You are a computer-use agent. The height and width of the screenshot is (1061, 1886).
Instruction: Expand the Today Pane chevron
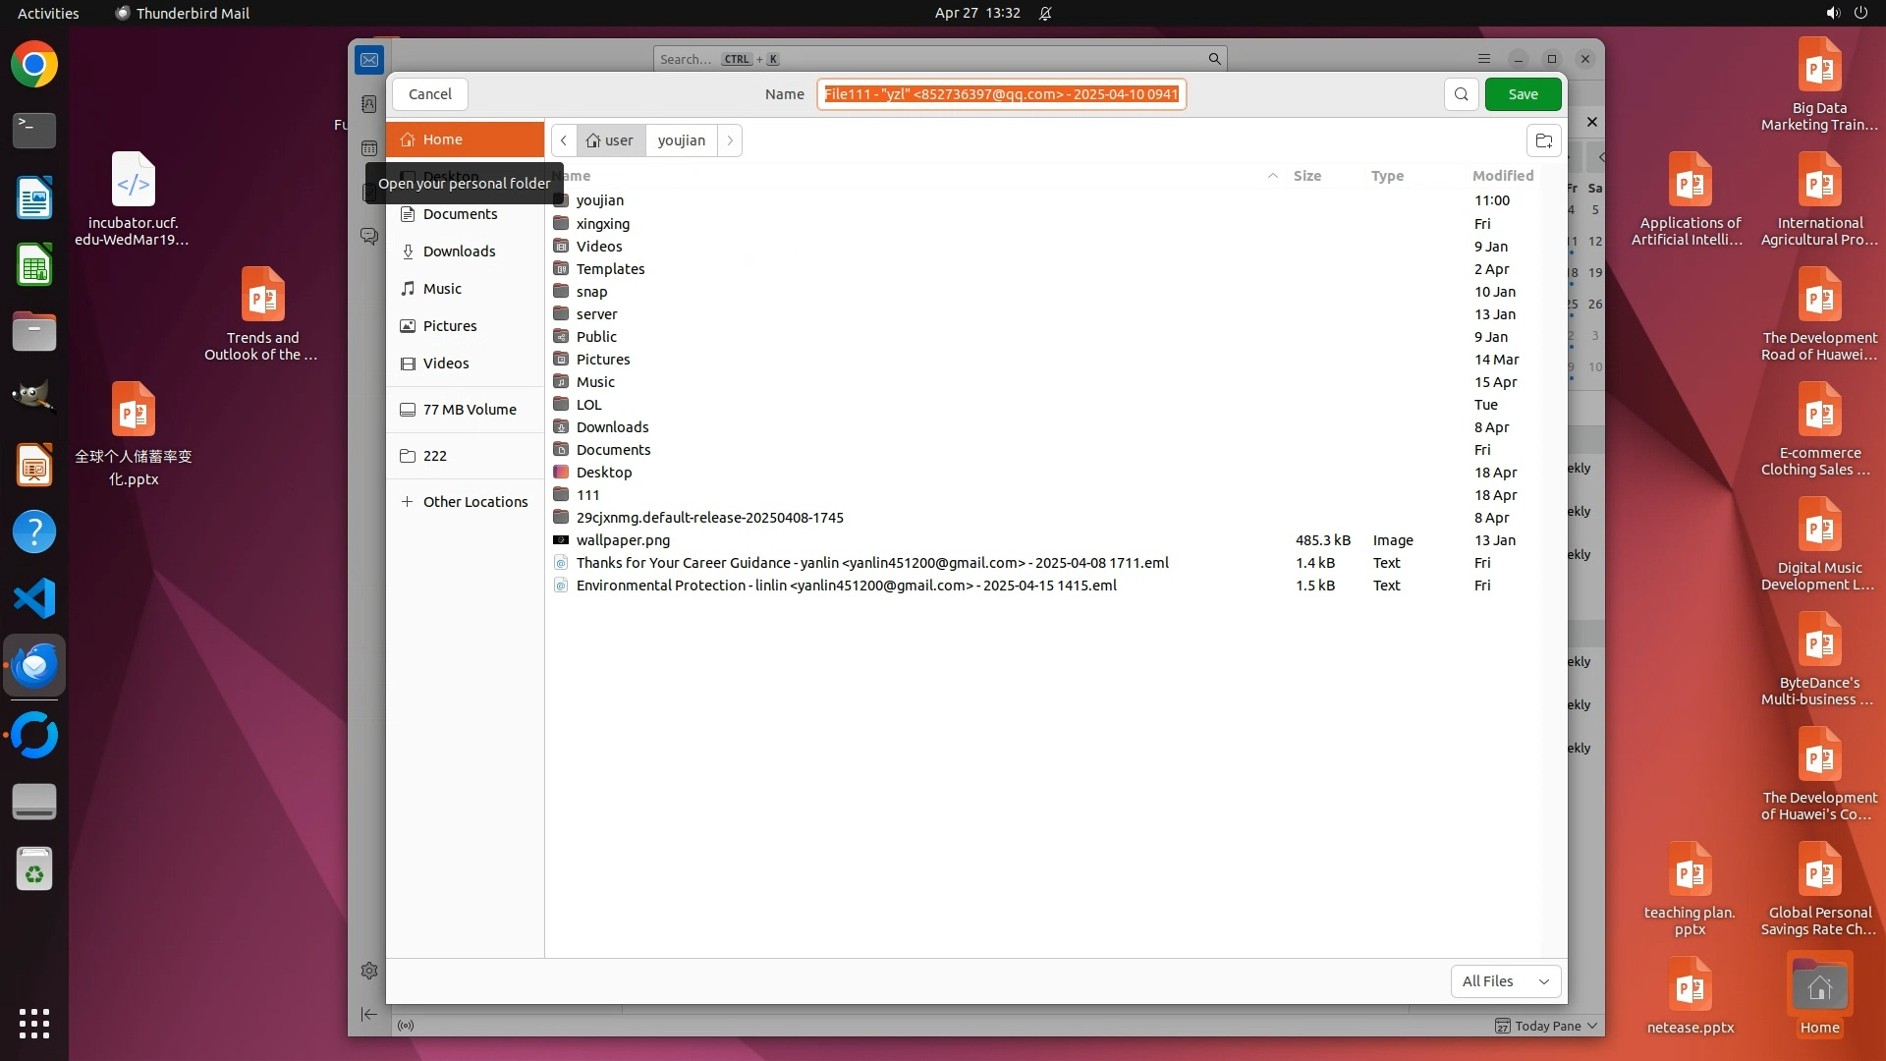[x=1592, y=1026]
